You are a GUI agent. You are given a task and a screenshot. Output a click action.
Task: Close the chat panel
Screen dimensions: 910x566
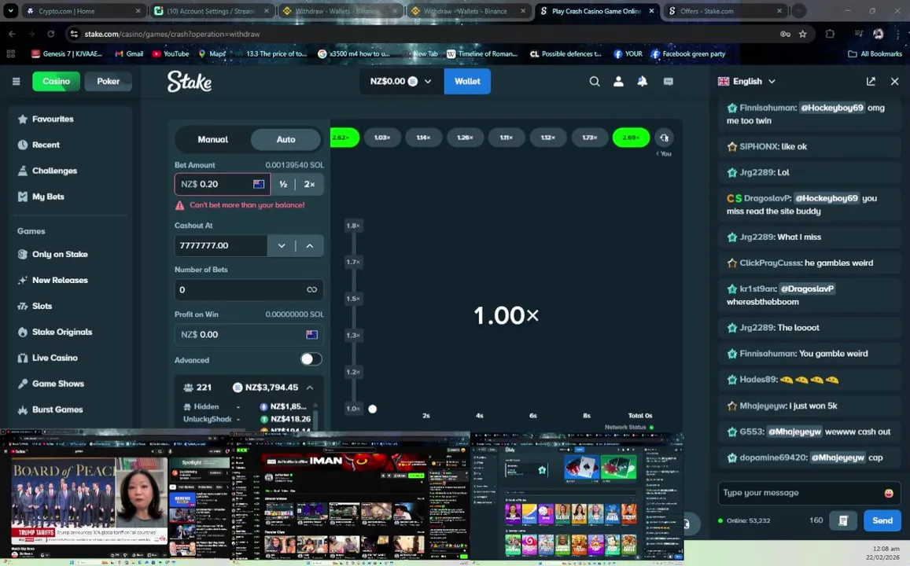pyautogui.click(x=894, y=81)
